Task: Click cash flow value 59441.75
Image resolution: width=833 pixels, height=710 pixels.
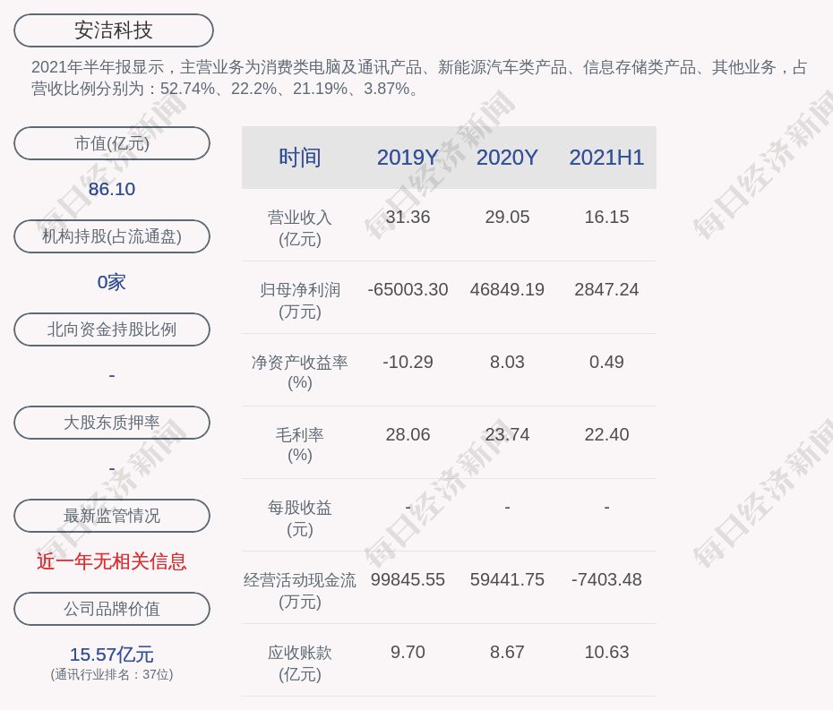Action: pyautogui.click(x=507, y=579)
